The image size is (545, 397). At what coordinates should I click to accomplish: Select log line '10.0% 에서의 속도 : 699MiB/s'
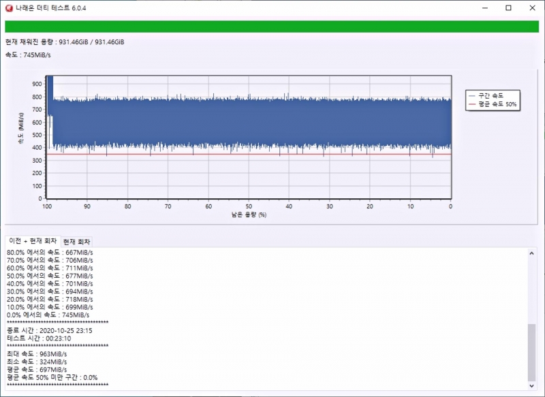(50, 307)
